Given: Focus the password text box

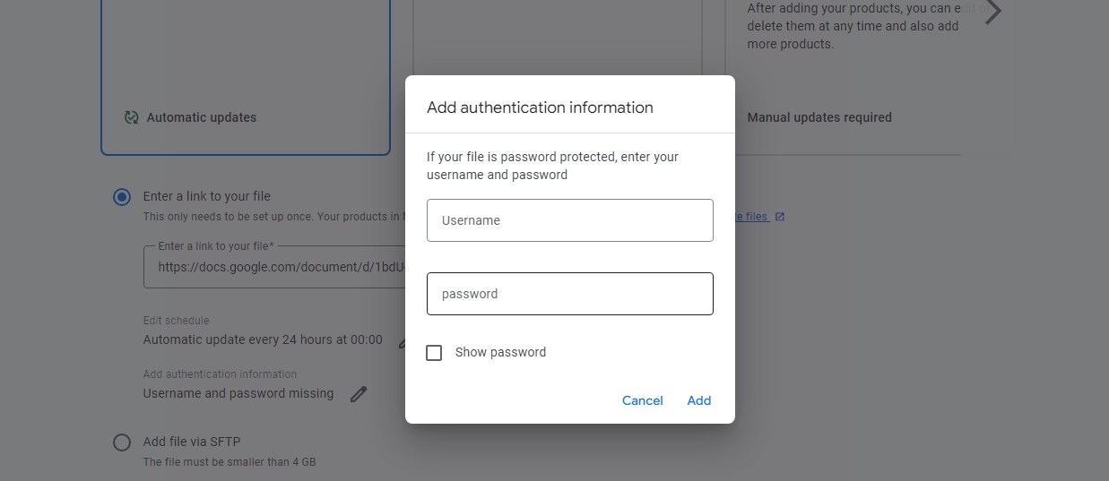Looking at the screenshot, I should click(x=570, y=294).
